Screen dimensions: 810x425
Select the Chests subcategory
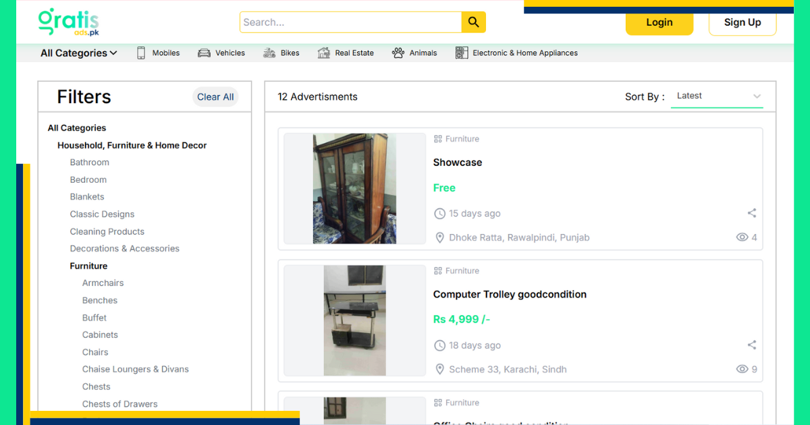[97, 387]
